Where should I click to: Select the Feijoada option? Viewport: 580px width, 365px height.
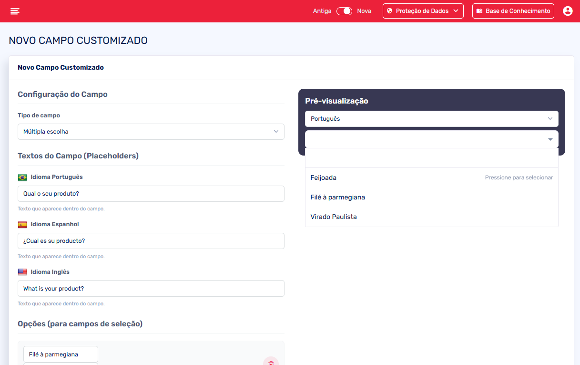coord(324,177)
